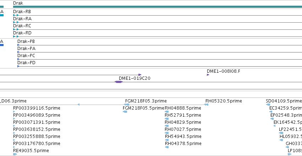This screenshot has width=302, height=156.
Task: Click the RH52791.5prime EST feature
Action: (x=166, y=119)
